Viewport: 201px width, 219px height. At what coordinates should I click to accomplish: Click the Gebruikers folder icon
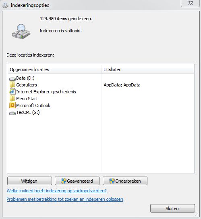pos(12,84)
